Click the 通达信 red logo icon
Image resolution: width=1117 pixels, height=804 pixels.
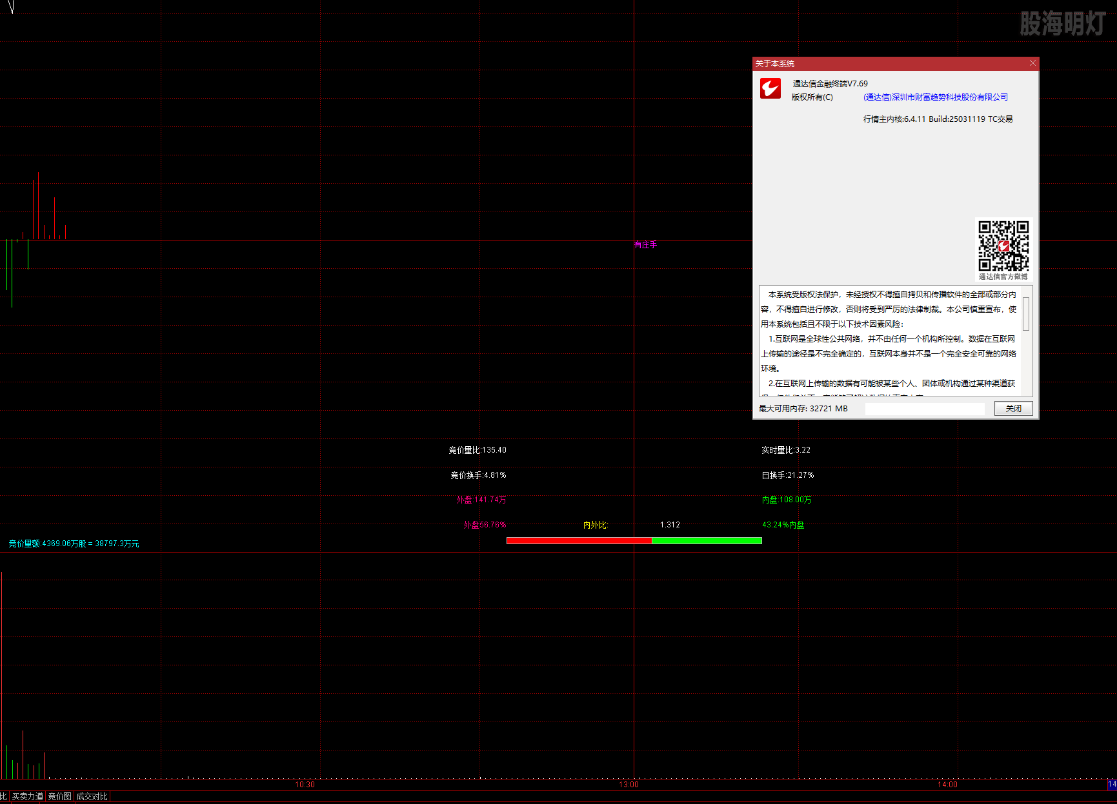(770, 88)
